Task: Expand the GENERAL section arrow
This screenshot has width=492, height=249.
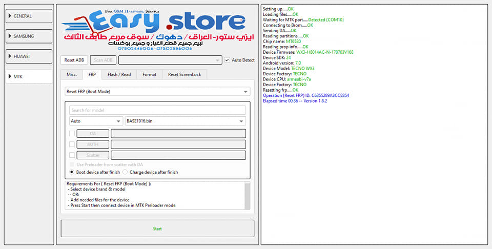Action: click(10, 16)
